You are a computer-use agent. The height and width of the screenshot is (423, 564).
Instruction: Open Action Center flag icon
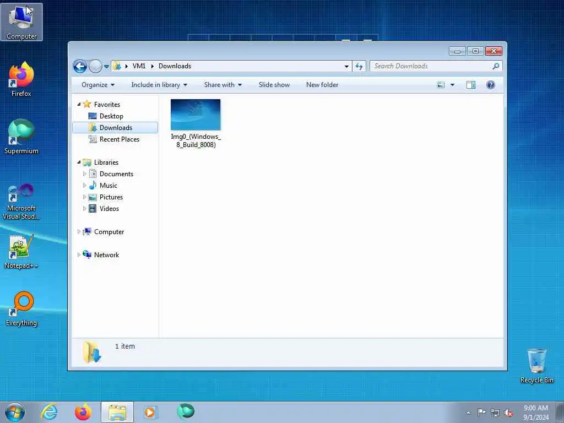pos(481,413)
